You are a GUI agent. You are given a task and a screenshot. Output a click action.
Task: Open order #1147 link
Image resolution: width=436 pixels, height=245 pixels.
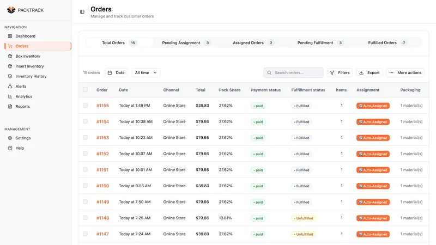point(102,234)
